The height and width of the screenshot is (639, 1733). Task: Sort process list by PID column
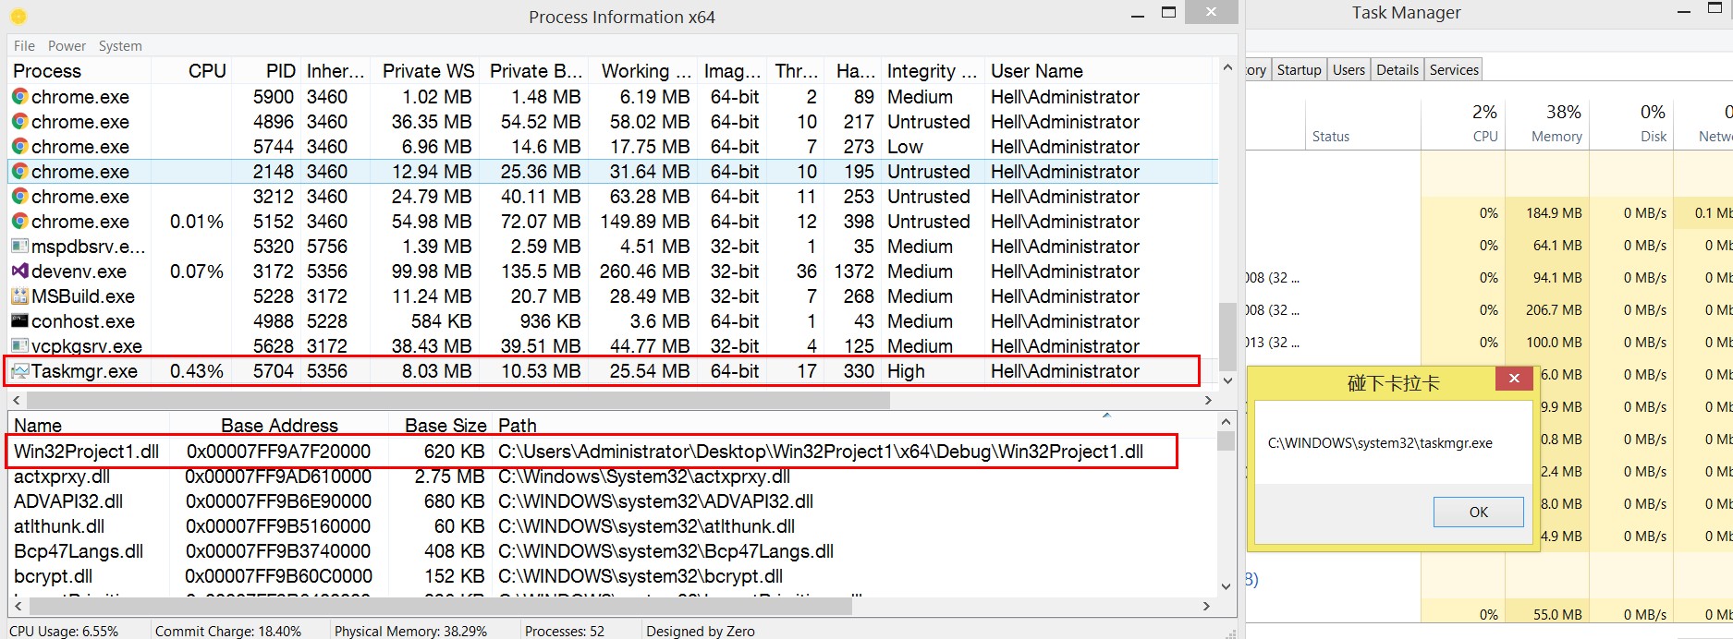(x=266, y=71)
